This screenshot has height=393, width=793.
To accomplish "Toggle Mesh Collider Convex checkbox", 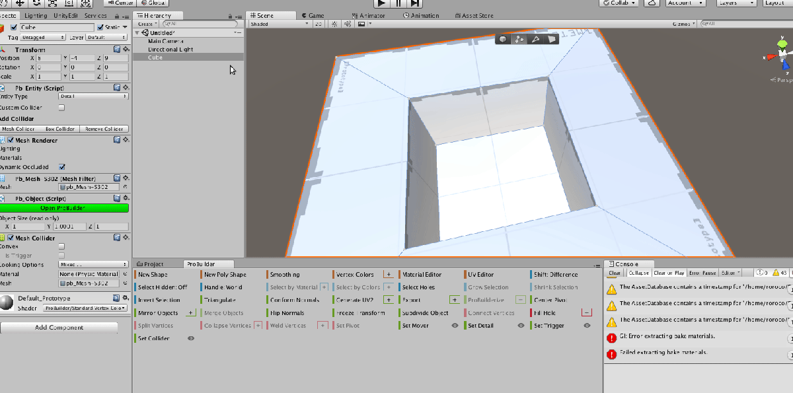I will (61, 246).
